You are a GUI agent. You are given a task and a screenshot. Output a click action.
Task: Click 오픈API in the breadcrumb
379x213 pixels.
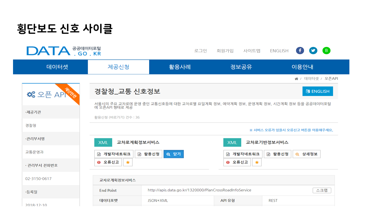(331, 79)
